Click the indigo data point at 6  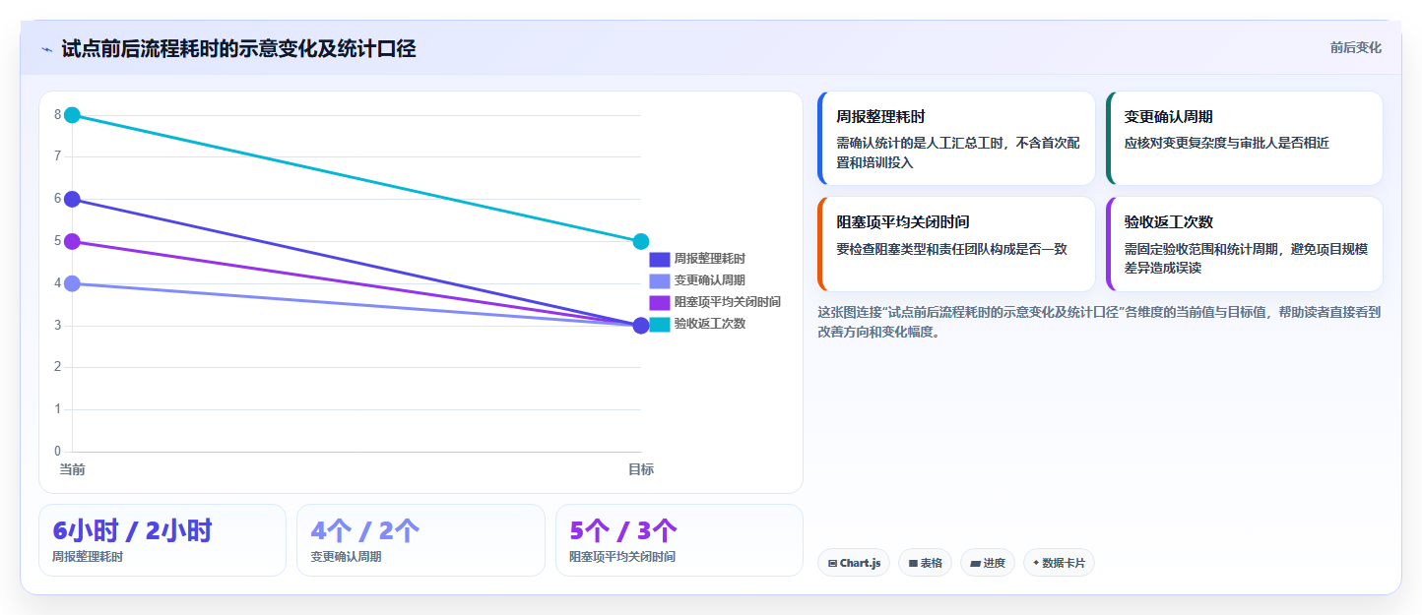(72, 199)
